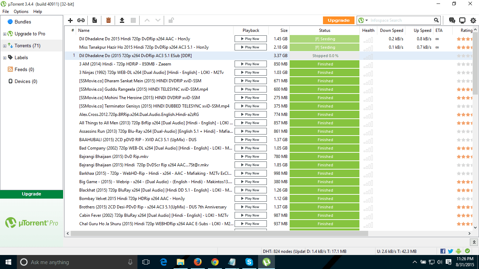Click the rating stars for 3 Ninjas (1992)

(x=465, y=73)
